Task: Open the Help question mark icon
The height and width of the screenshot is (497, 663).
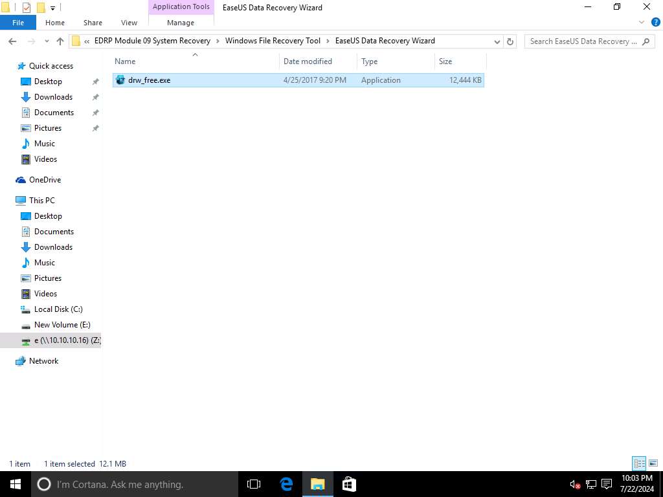Action: click(x=655, y=22)
